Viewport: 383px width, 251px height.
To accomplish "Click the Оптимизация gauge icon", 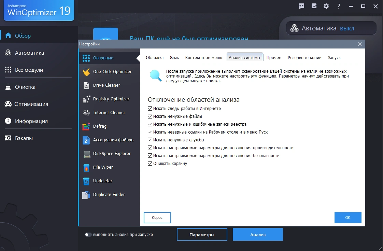I will 8,104.
